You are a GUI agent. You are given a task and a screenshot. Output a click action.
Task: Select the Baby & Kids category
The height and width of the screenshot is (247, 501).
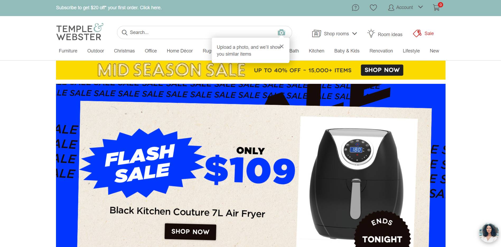347,51
